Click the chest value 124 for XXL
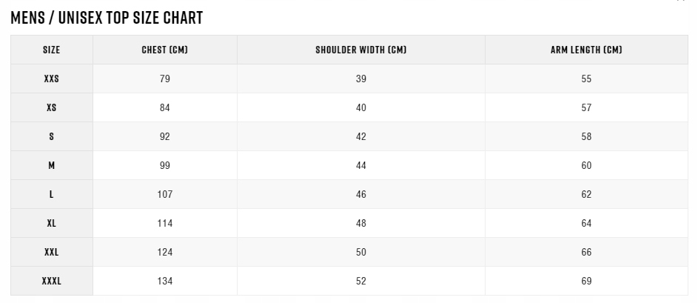 164,253
